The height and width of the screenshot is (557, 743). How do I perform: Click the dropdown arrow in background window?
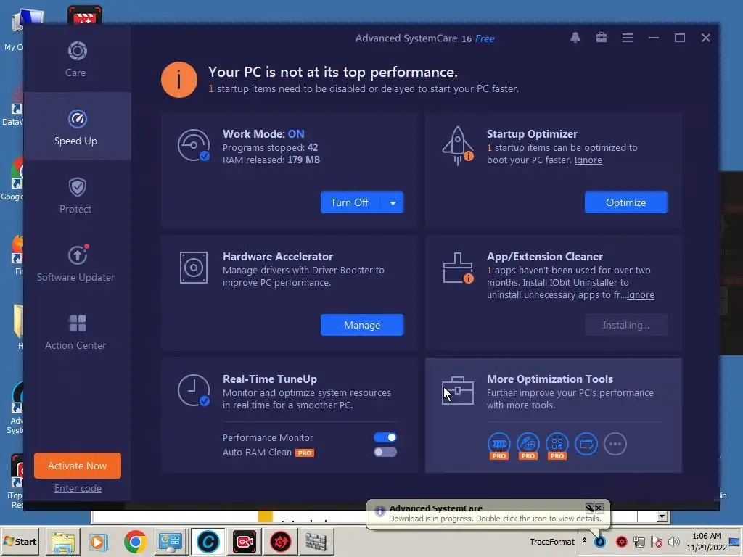tap(662, 516)
